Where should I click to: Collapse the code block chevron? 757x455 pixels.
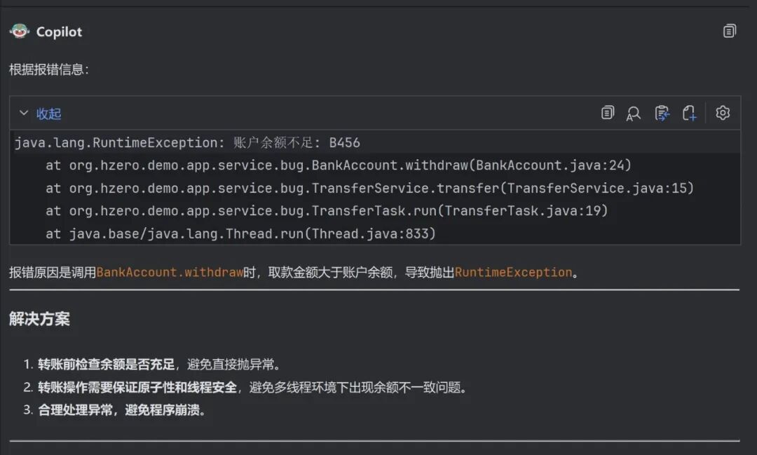pyautogui.click(x=24, y=114)
